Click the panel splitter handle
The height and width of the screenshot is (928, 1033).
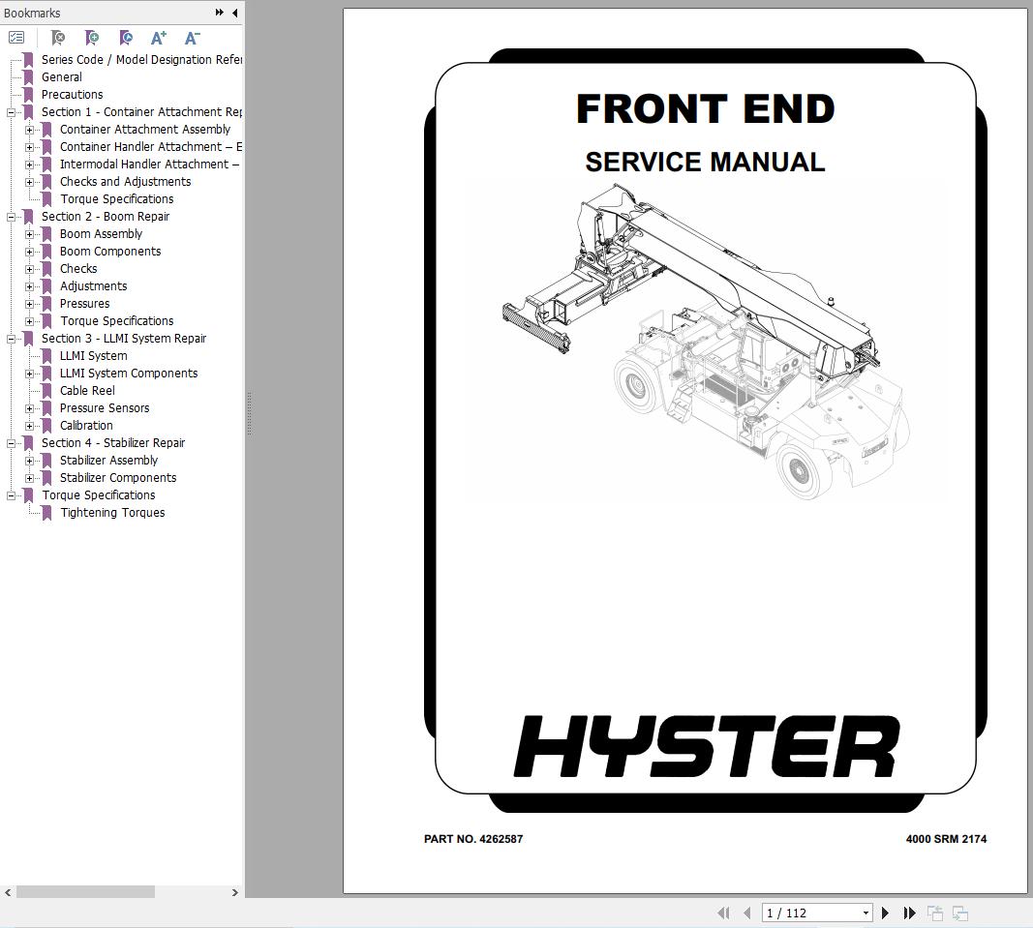(x=249, y=413)
